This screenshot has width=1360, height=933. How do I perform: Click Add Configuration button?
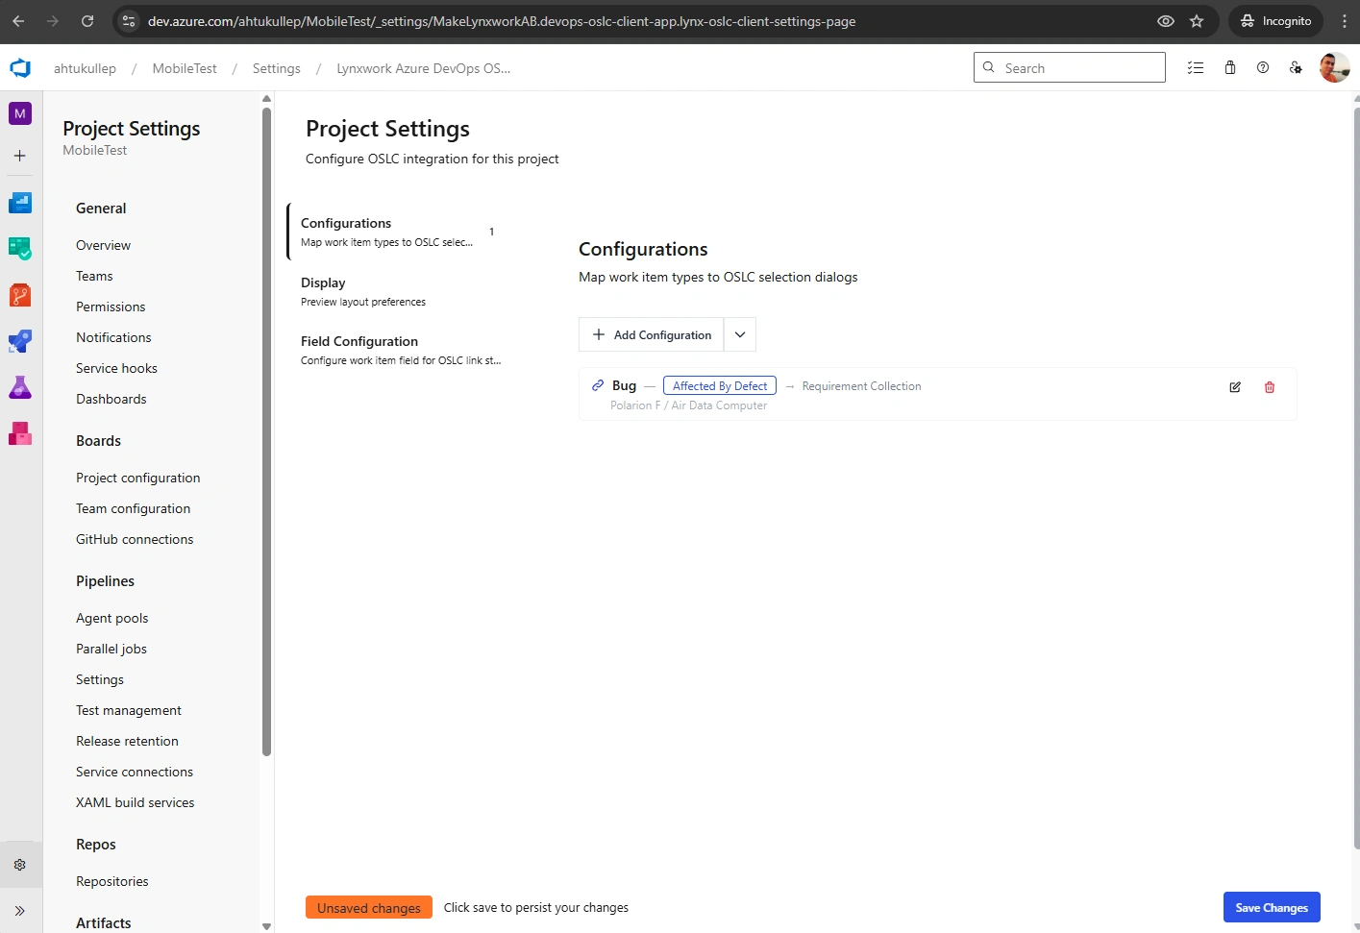pyautogui.click(x=652, y=334)
